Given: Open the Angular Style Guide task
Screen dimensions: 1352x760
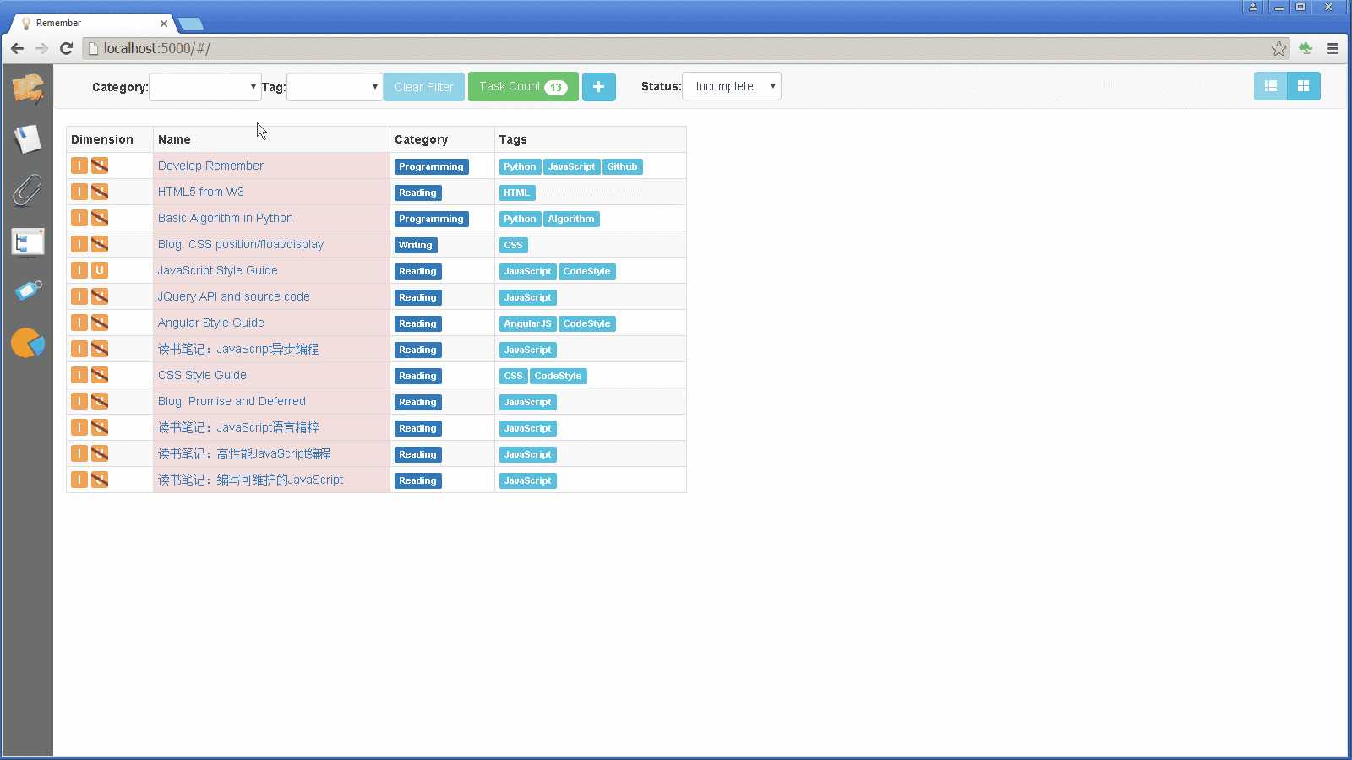Looking at the screenshot, I should [211, 323].
